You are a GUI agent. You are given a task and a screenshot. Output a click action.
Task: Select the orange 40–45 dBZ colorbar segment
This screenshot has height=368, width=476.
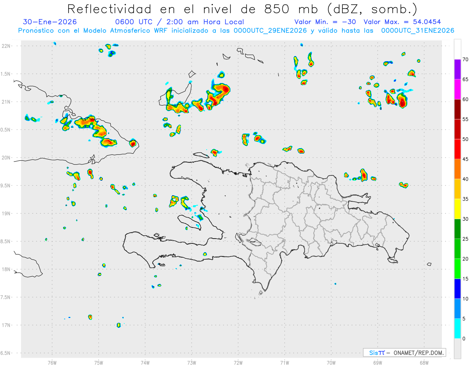pos(457,169)
